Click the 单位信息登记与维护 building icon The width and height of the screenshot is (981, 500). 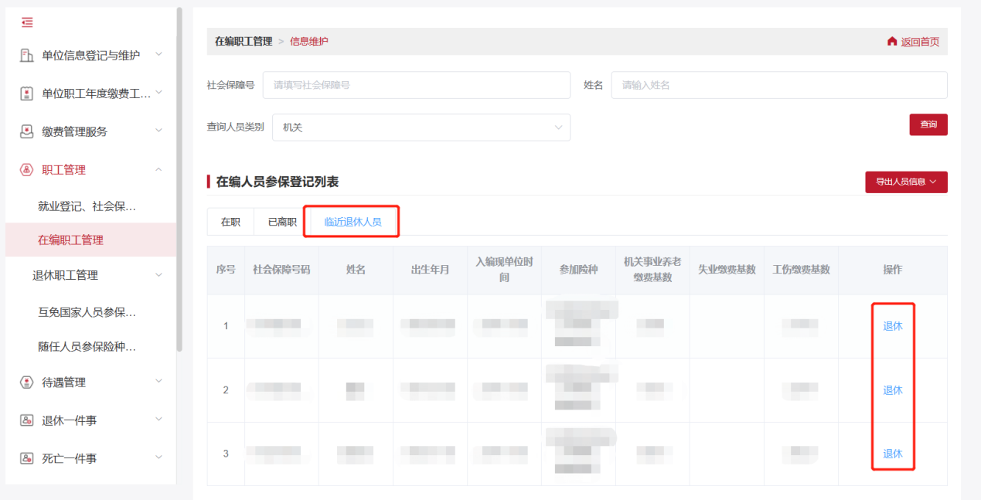(x=27, y=54)
